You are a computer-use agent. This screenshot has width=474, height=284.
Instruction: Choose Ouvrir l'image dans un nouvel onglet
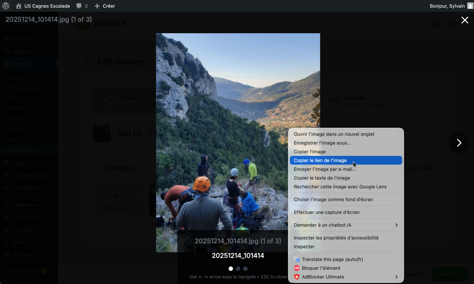(334, 134)
